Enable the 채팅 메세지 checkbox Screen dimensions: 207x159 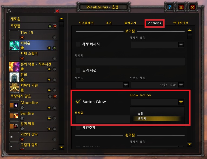point(78,44)
